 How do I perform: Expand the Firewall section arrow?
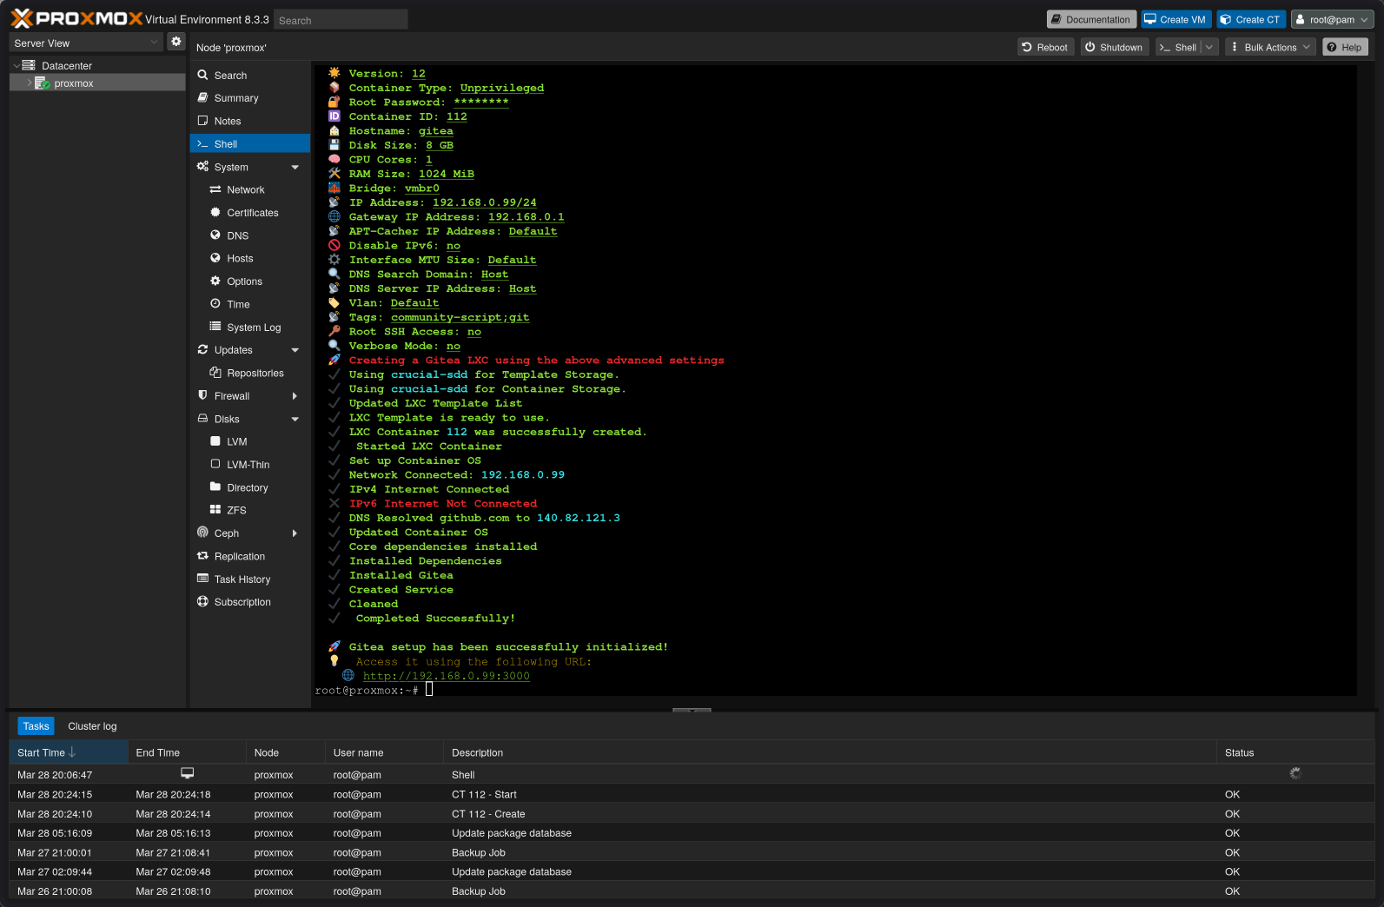pyautogui.click(x=295, y=396)
